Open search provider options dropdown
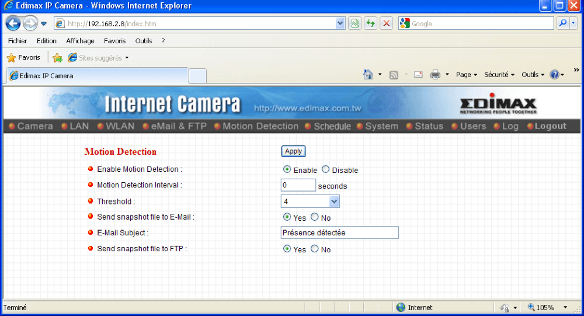Viewport: 584px width, 316px height. click(x=573, y=23)
